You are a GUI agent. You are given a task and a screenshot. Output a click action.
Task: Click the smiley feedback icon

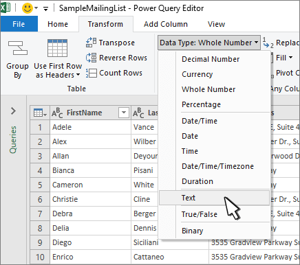pyautogui.click(x=28, y=8)
